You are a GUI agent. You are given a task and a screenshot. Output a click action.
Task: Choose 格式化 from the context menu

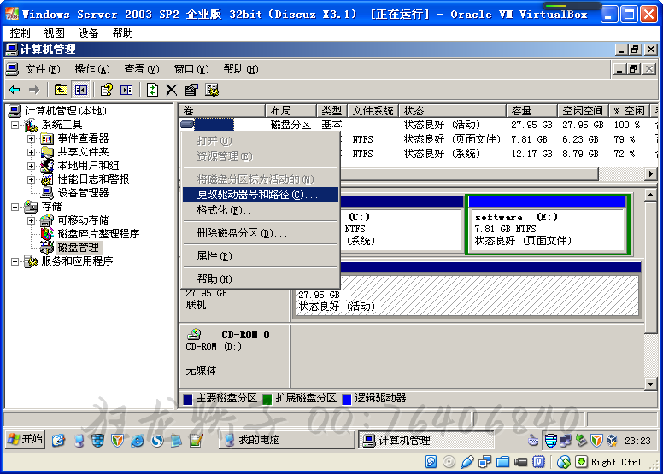pos(261,210)
